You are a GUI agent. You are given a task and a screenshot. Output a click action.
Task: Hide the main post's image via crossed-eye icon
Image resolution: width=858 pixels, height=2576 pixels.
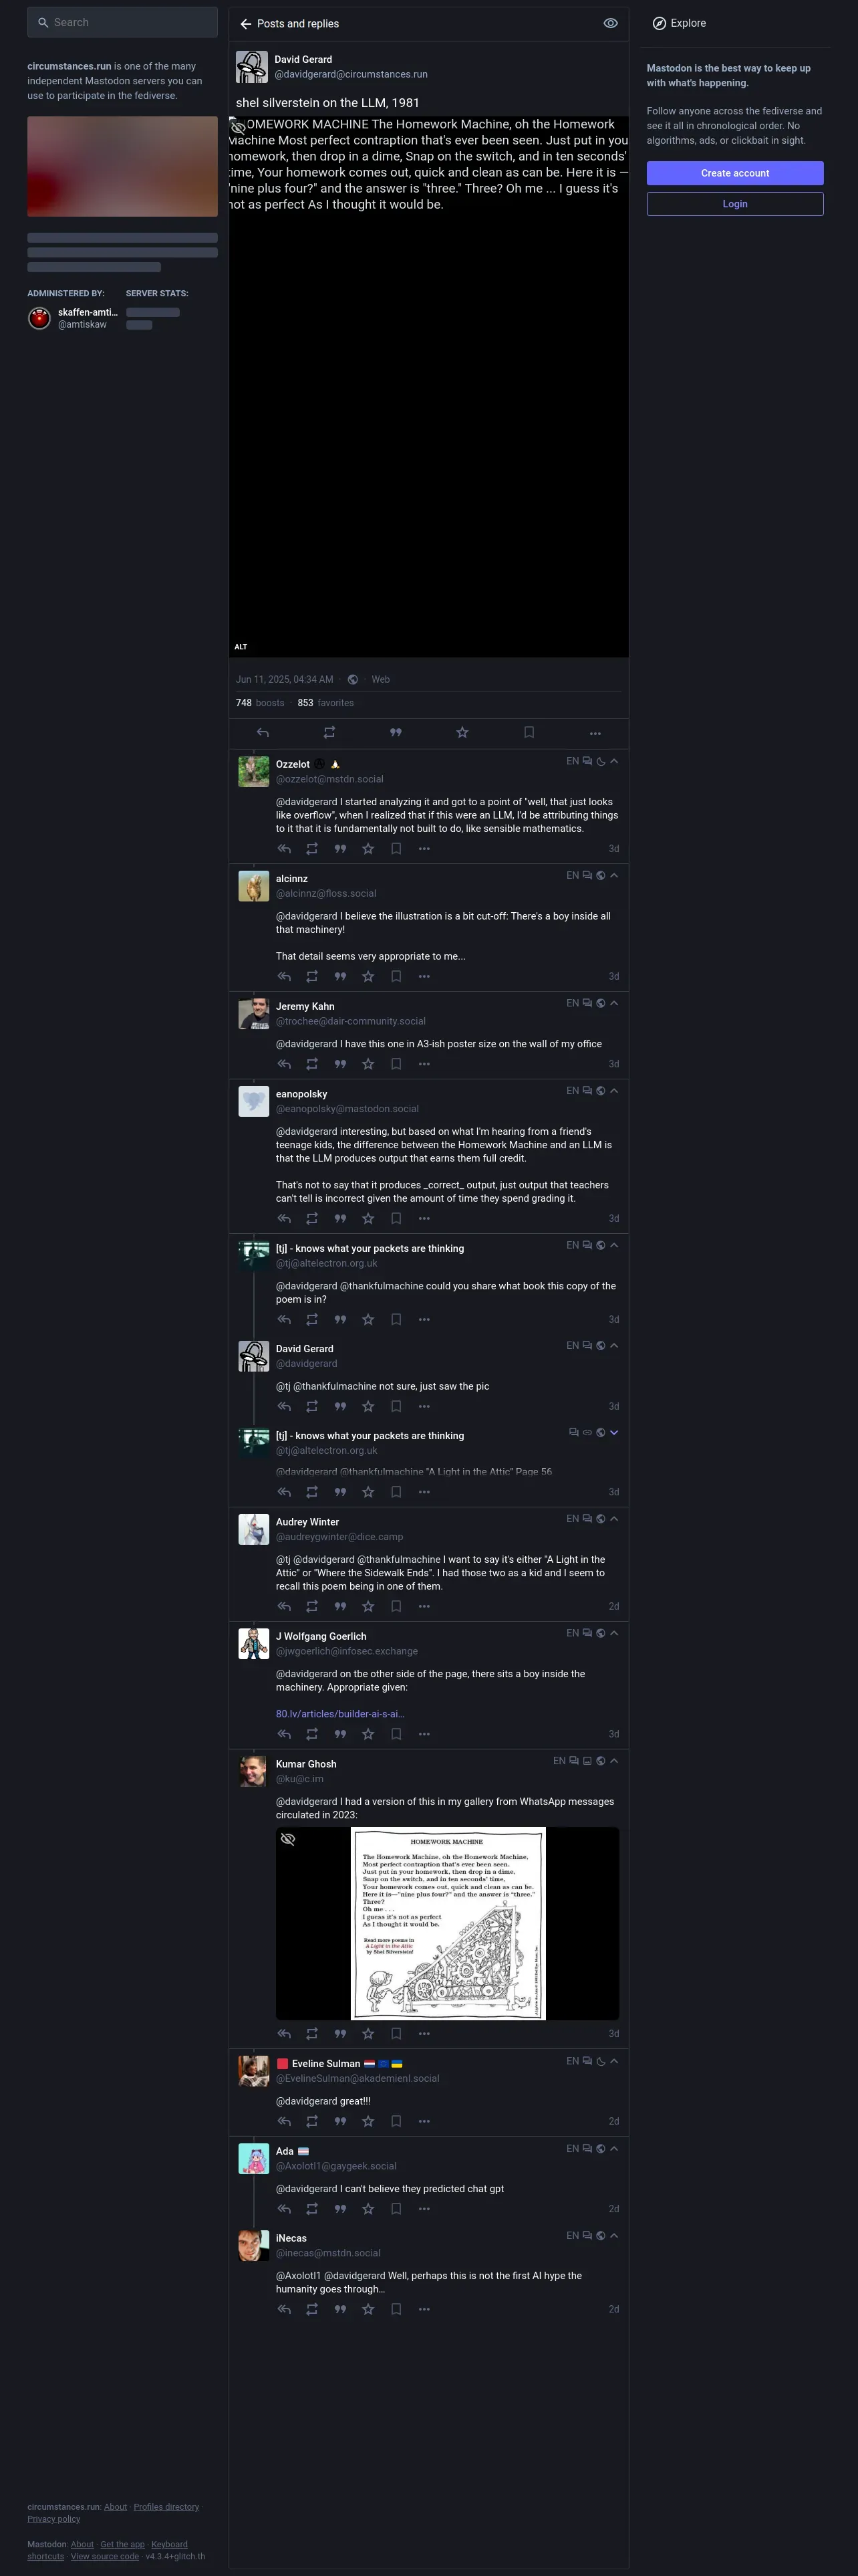click(239, 127)
